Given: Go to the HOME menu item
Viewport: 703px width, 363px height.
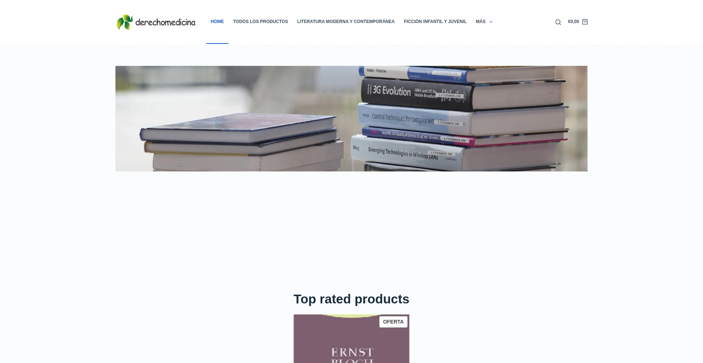Looking at the screenshot, I should point(217,22).
